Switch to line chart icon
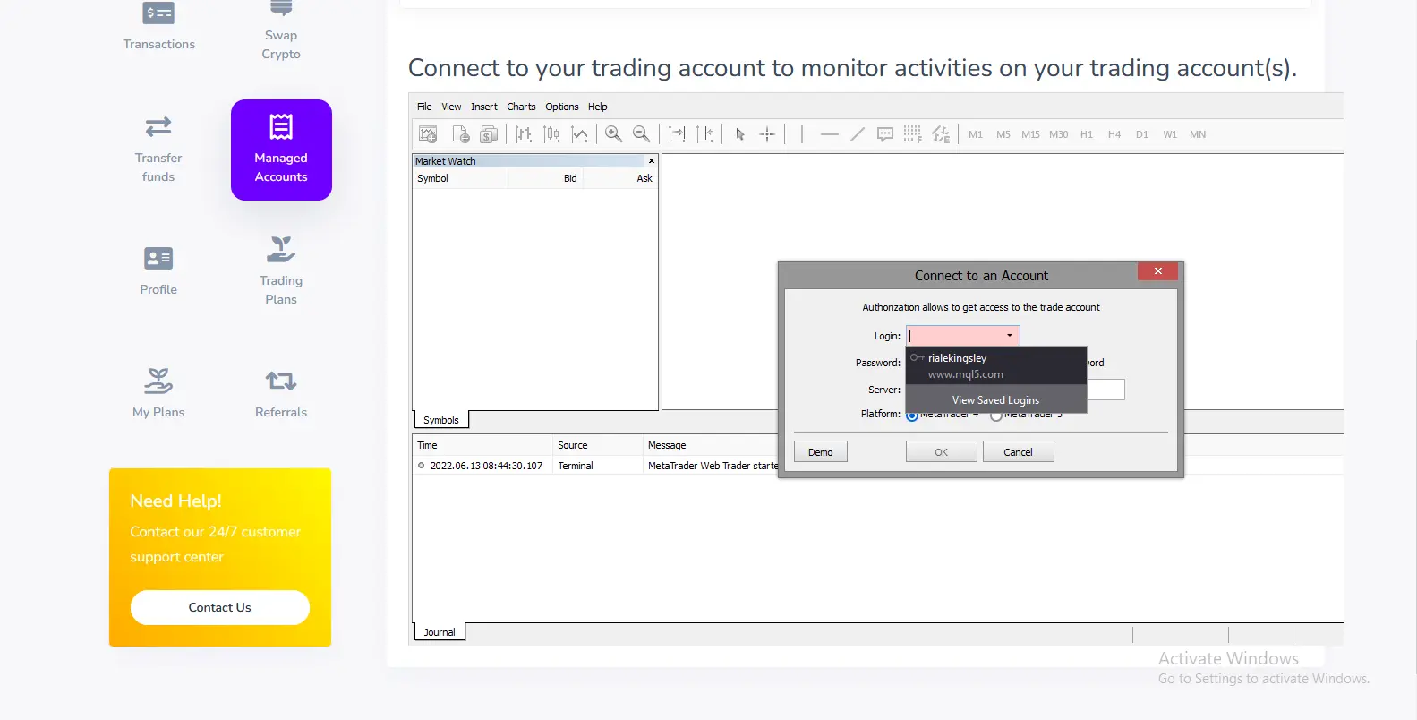The height and width of the screenshot is (720, 1417). click(580, 134)
